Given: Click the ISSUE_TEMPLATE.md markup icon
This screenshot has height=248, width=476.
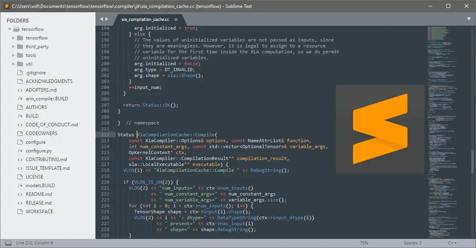Looking at the screenshot, I should click(20, 168).
